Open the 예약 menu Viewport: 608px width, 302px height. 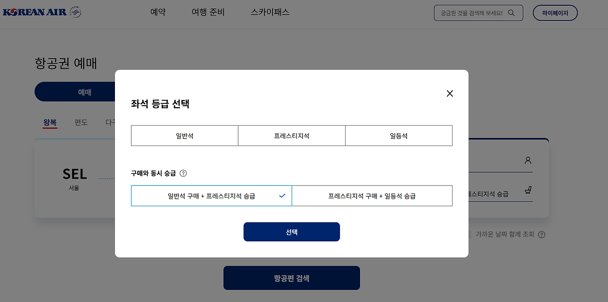click(158, 12)
